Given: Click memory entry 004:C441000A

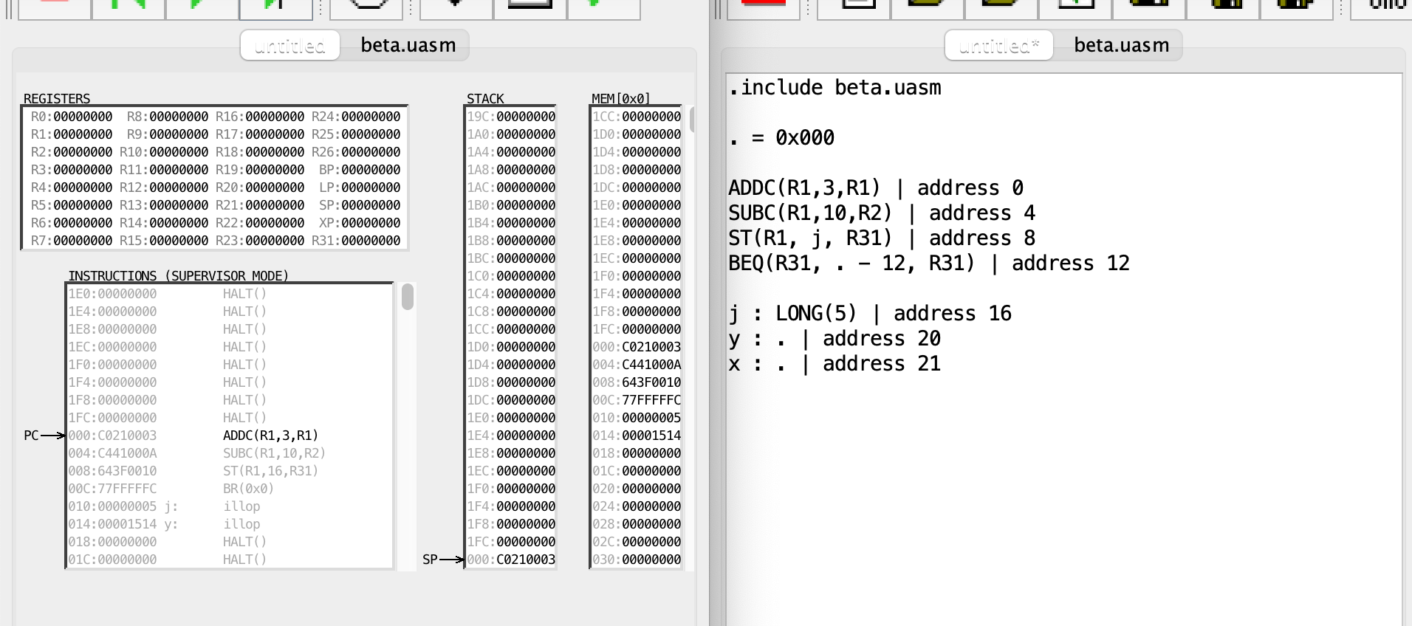Looking at the screenshot, I should coord(637,365).
